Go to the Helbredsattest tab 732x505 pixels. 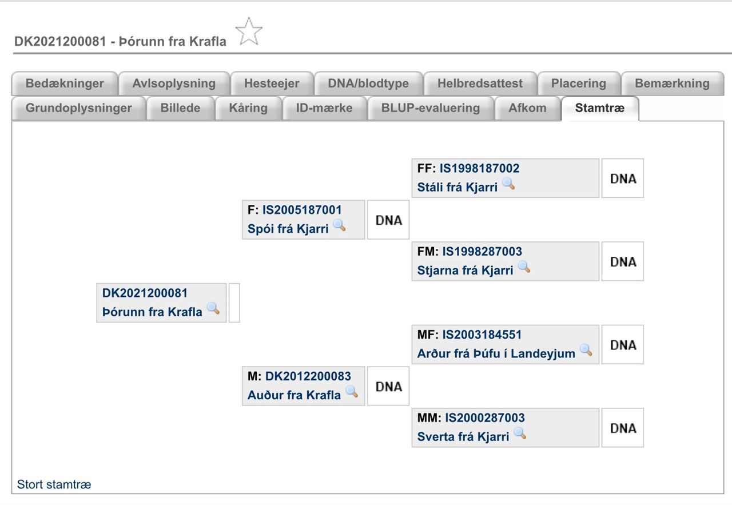tap(480, 83)
